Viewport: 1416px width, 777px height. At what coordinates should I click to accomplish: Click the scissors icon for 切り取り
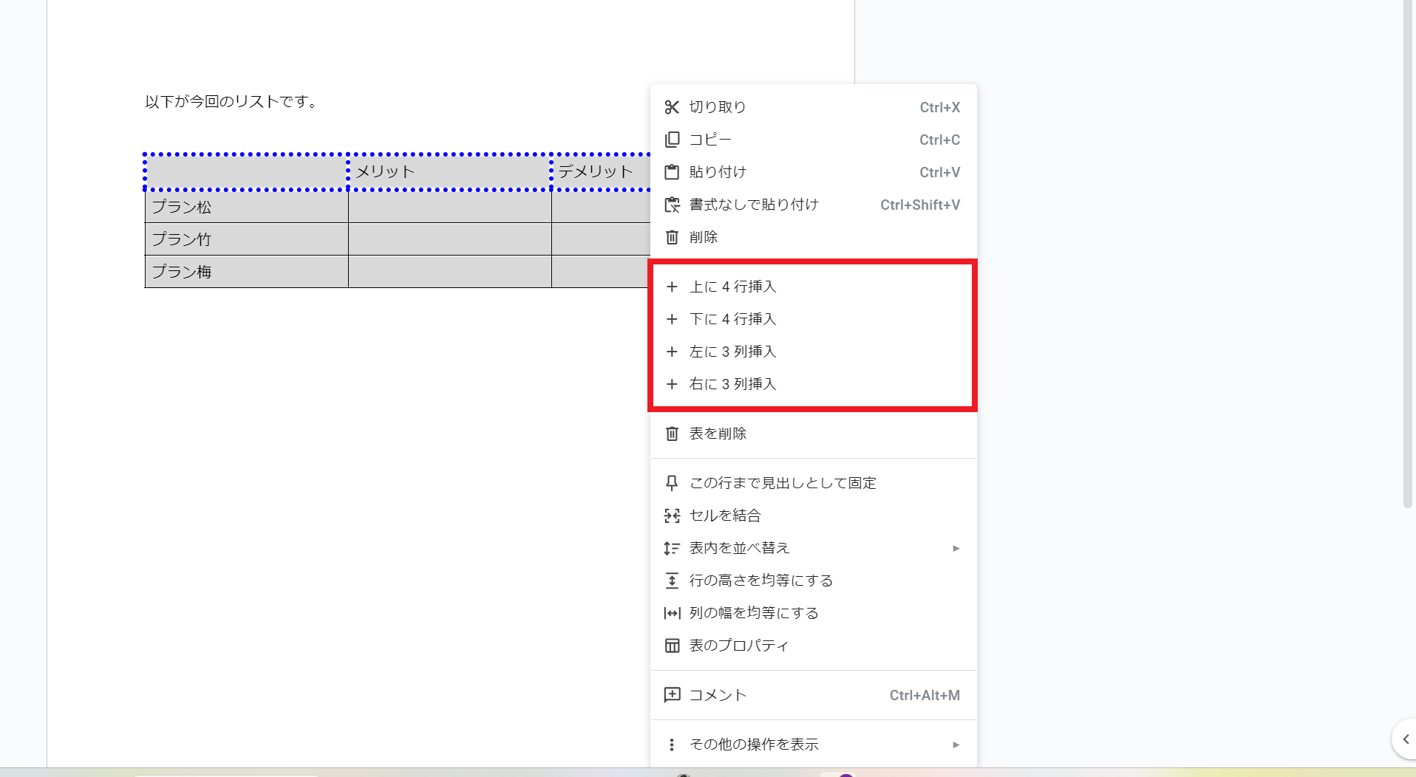coord(671,107)
